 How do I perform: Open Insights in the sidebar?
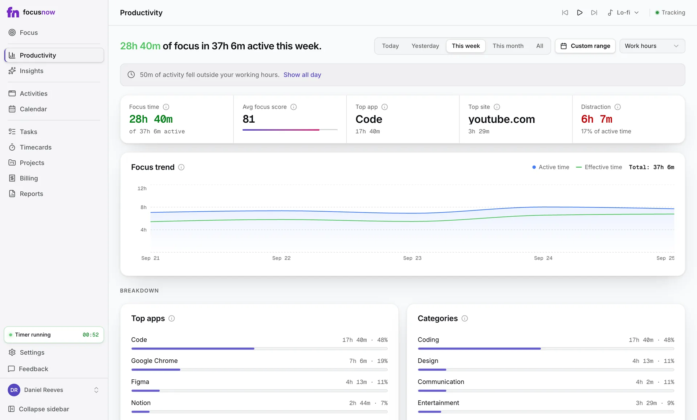click(x=54, y=71)
